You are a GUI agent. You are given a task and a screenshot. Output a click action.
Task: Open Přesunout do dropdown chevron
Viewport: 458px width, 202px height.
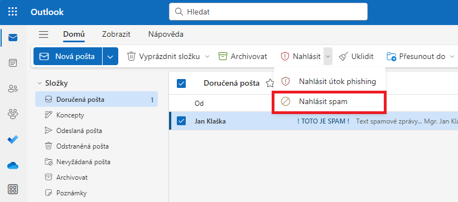(452, 56)
